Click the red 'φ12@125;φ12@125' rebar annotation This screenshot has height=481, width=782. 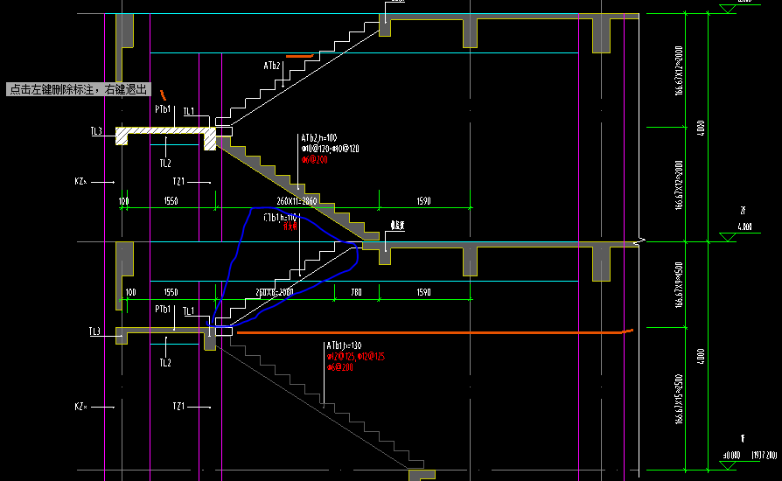[356, 357]
